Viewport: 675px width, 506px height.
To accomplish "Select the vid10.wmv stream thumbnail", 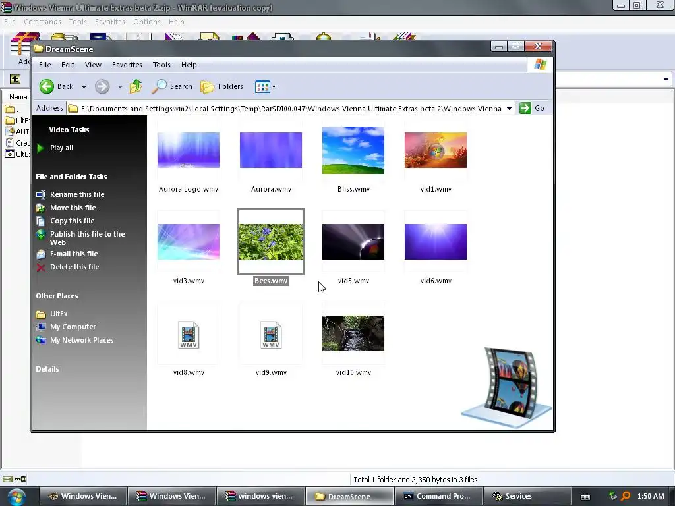I will [353, 333].
